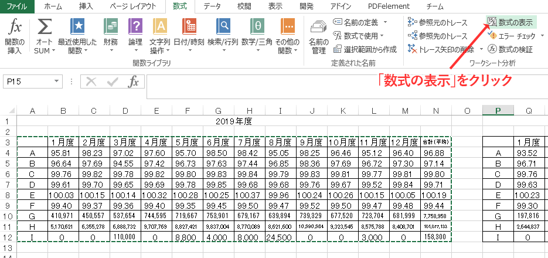The width and height of the screenshot is (548, 258).
Task: Click cell containing 24,500
Action: pos(281,237)
